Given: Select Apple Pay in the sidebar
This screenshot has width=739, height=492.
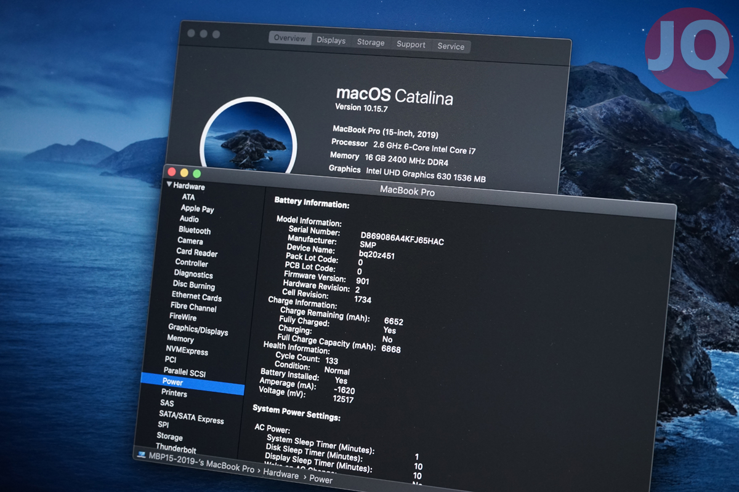Looking at the screenshot, I should [x=197, y=208].
